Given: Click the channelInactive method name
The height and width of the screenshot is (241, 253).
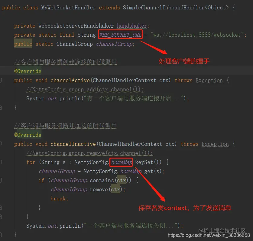Looking at the screenshot, I should pyautogui.click(x=73, y=144).
